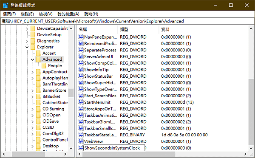Image resolution: width=255 pixels, height=158 pixels.
Task: Click the ShowCompCol... value icon
Action: click(x=81, y=63)
